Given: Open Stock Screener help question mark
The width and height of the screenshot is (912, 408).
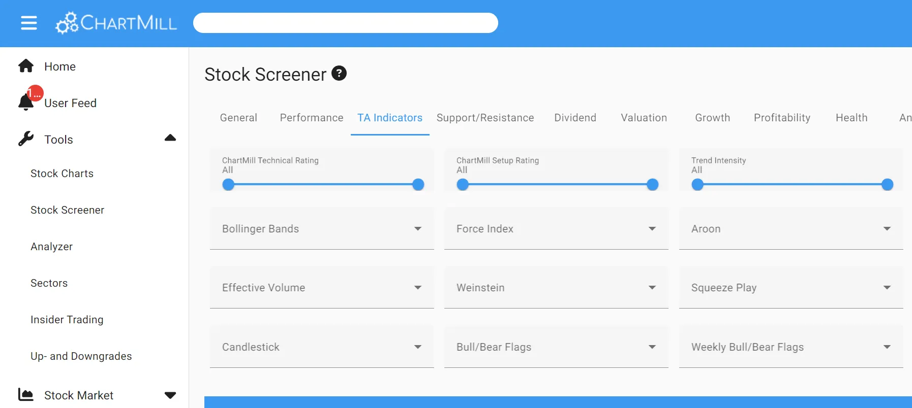Looking at the screenshot, I should tap(339, 74).
